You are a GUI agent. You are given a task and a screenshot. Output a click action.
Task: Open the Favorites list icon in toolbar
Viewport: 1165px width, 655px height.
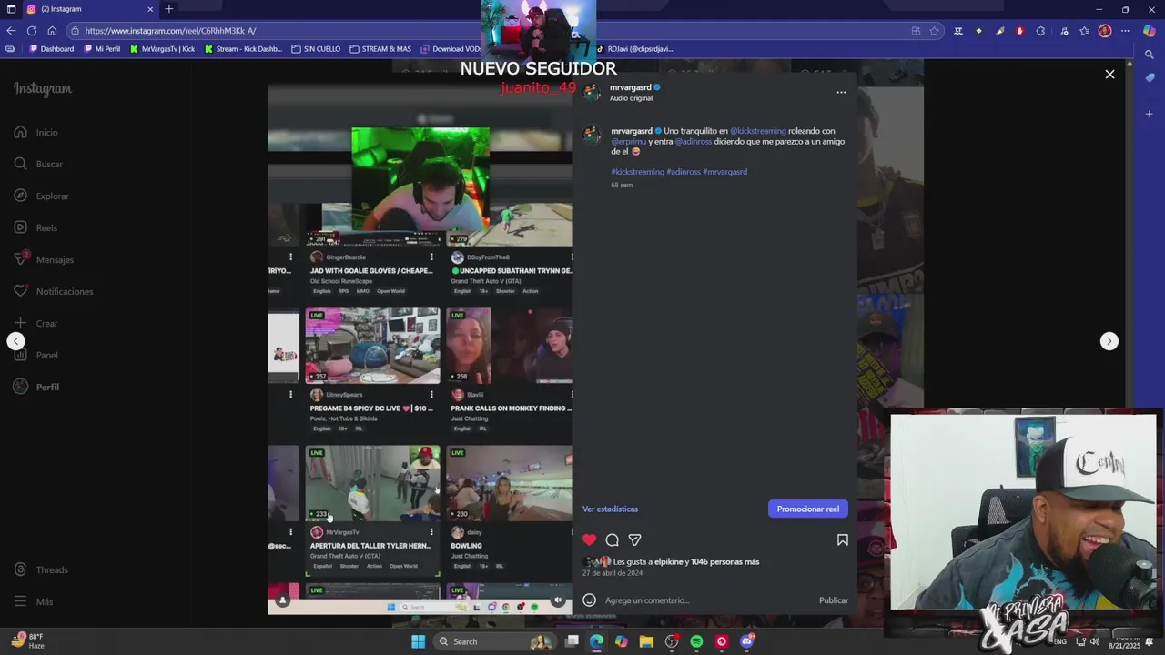point(1084,31)
